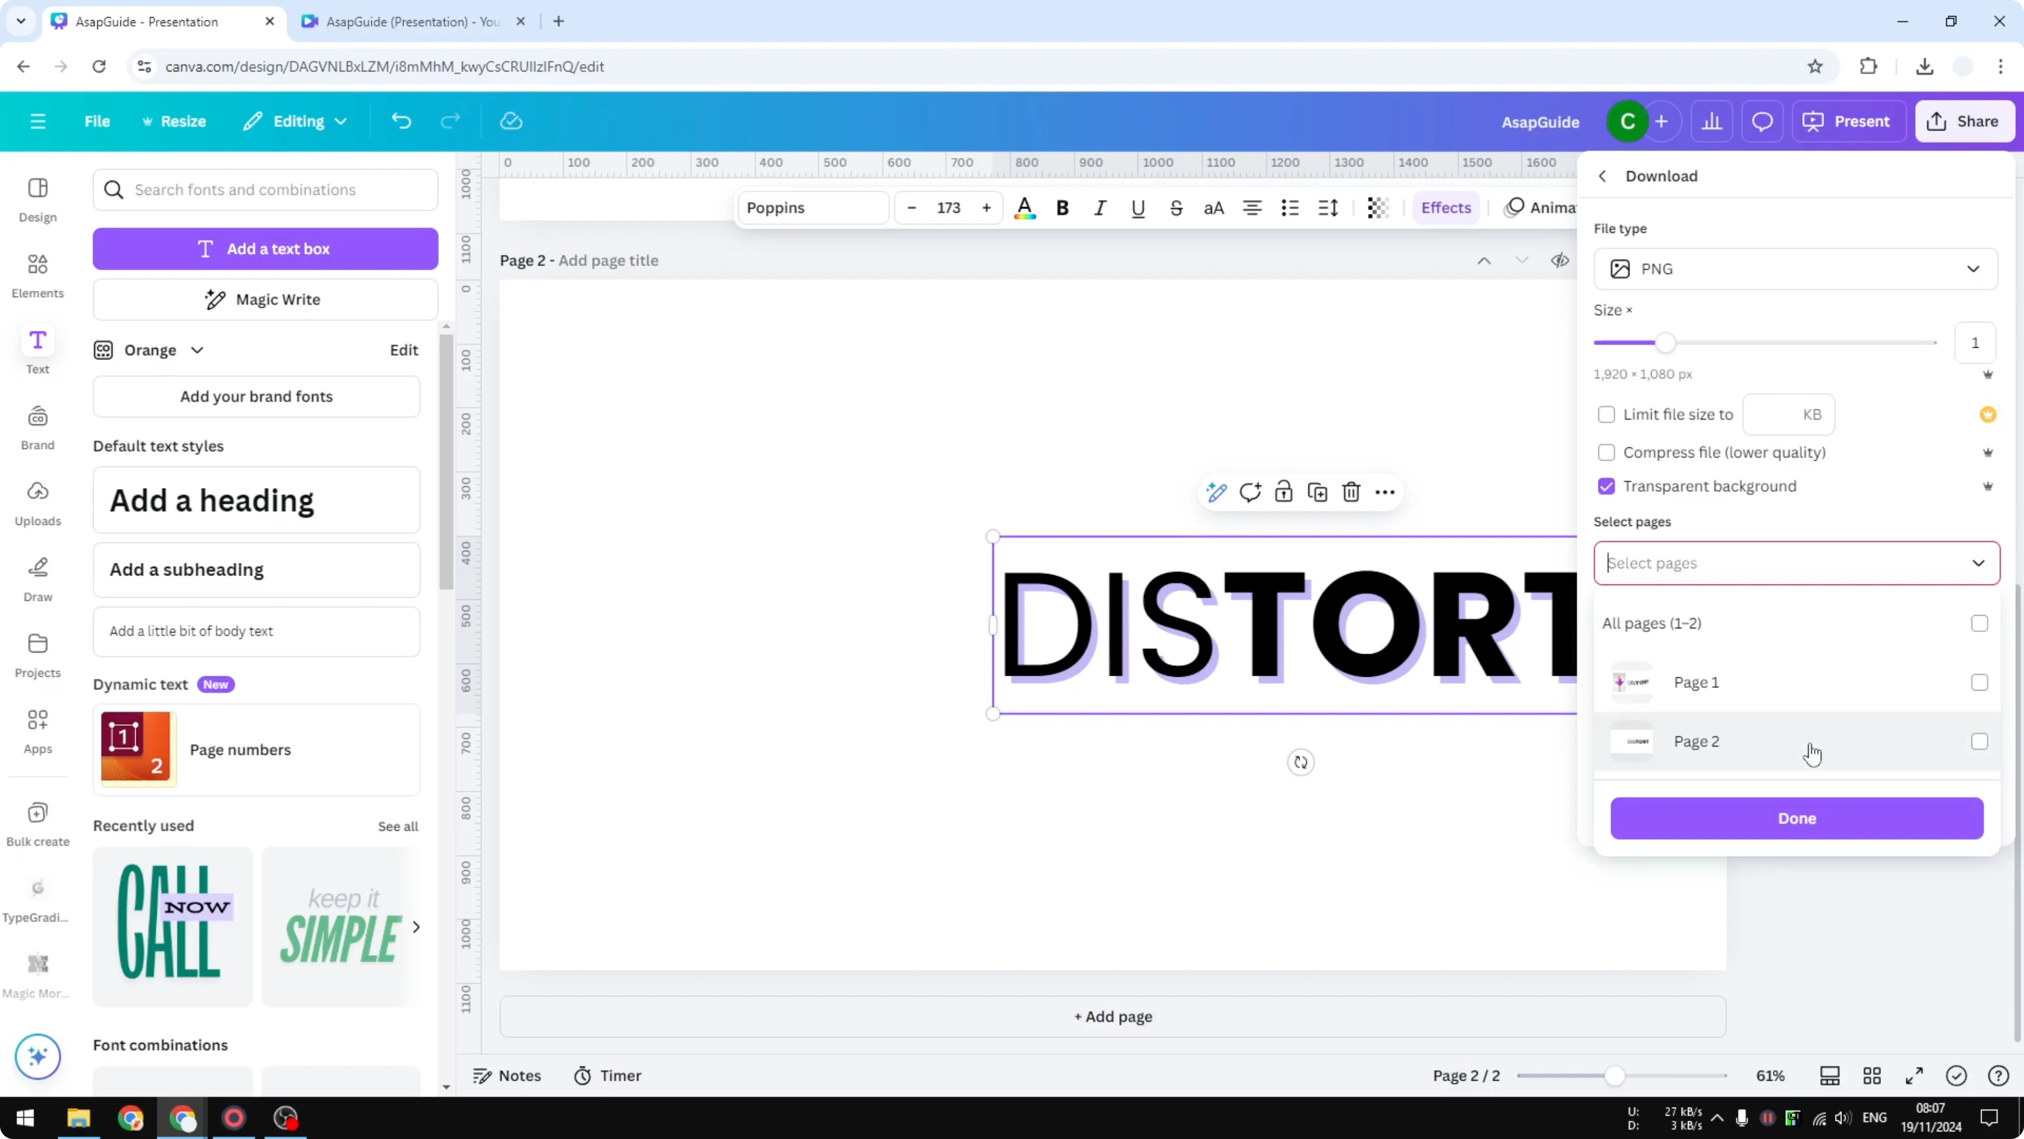Uncheck Transparent background
Image resolution: width=2024 pixels, height=1139 pixels.
1606,486
